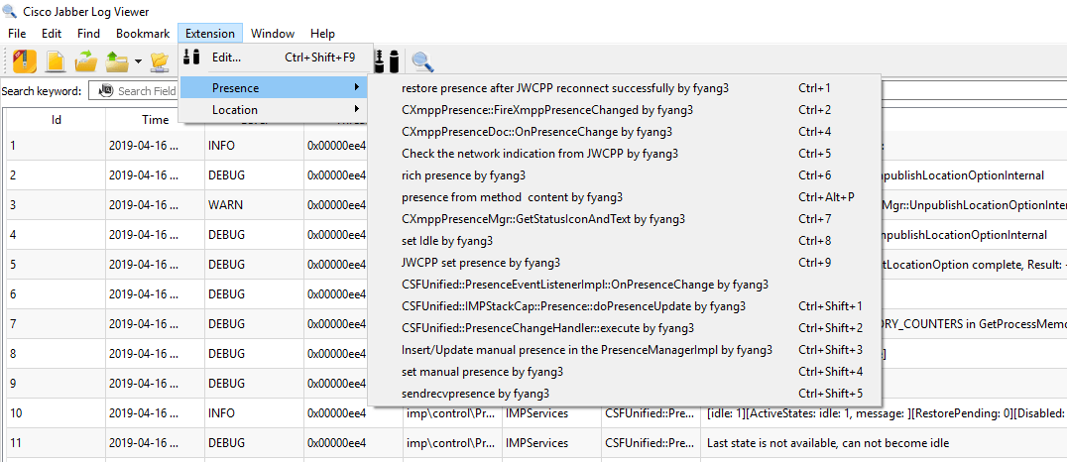The height and width of the screenshot is (462, 1067).
Task: Select CSFUnified::IMPStackCap::Presence::doPresenceUpdate entry
Action: coord(624,305)
